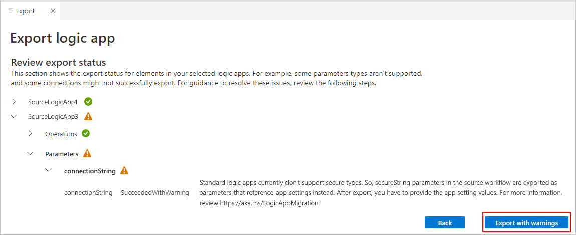Expand the SourceLogicApp1 node
The width and height of the screenshot is (576, 235).
[x=14, y=102]
